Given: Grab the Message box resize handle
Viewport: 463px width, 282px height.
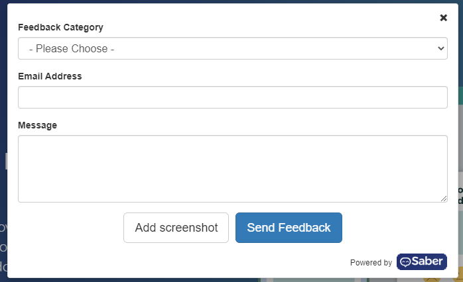Looking at the screenshot, I should tap(444, 199).
